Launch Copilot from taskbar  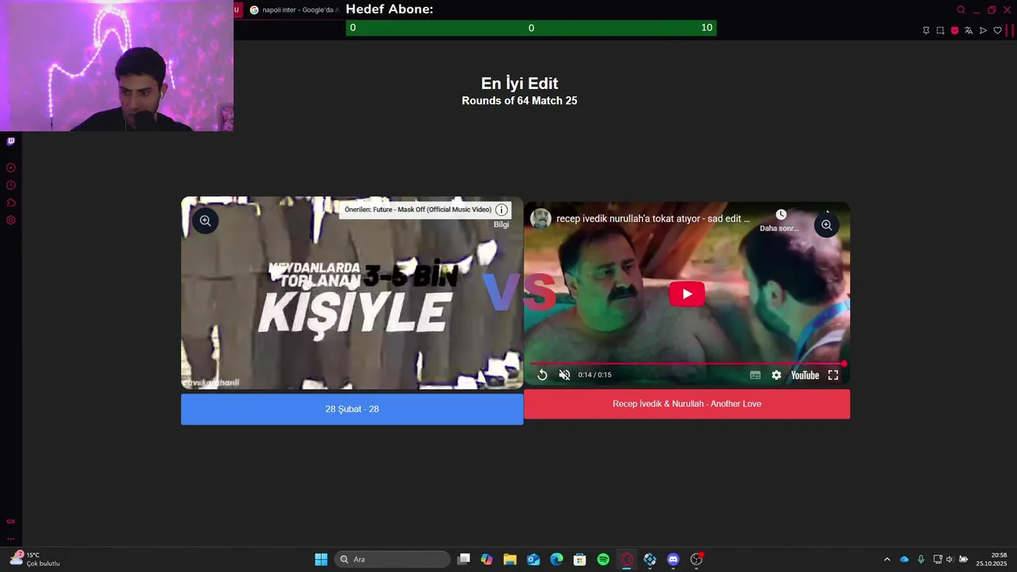click(486, 559)
